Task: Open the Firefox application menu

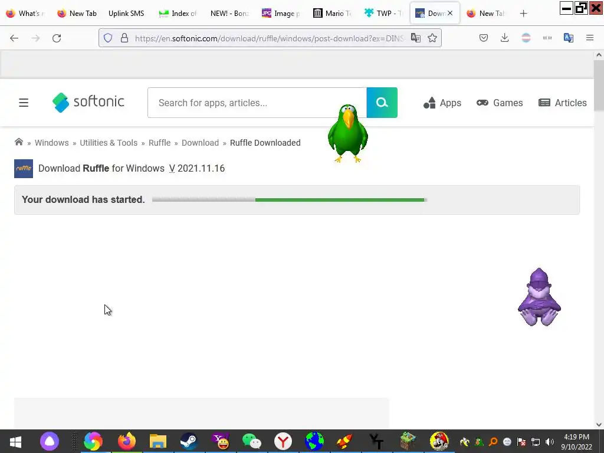Action: pyautogui.click(x=590, y=38)
